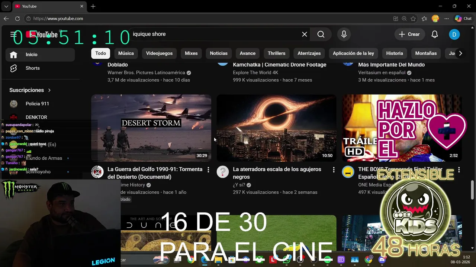Click the magnifier search button
Screen dimensions: 476x267
click(321, 34)
